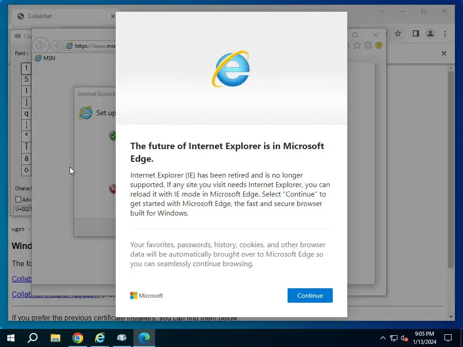Viewport: 463px width, 347px height.
Task: Click the Internet Explorer logo in dialog
Action: 231,69
